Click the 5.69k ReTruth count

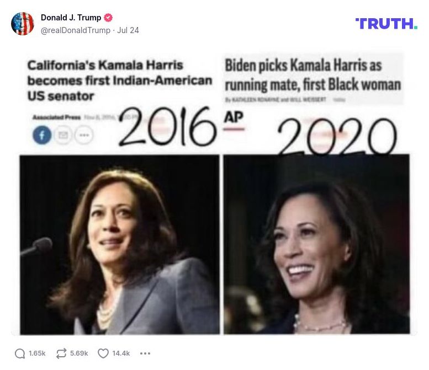[79, 353]
